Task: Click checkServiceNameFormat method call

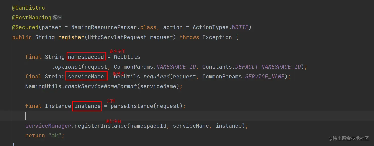Action: [x=101, y=86]
